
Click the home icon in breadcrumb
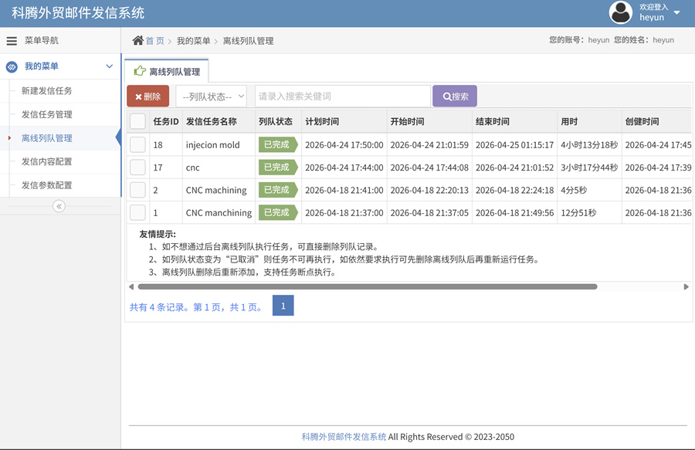[137, 40]
